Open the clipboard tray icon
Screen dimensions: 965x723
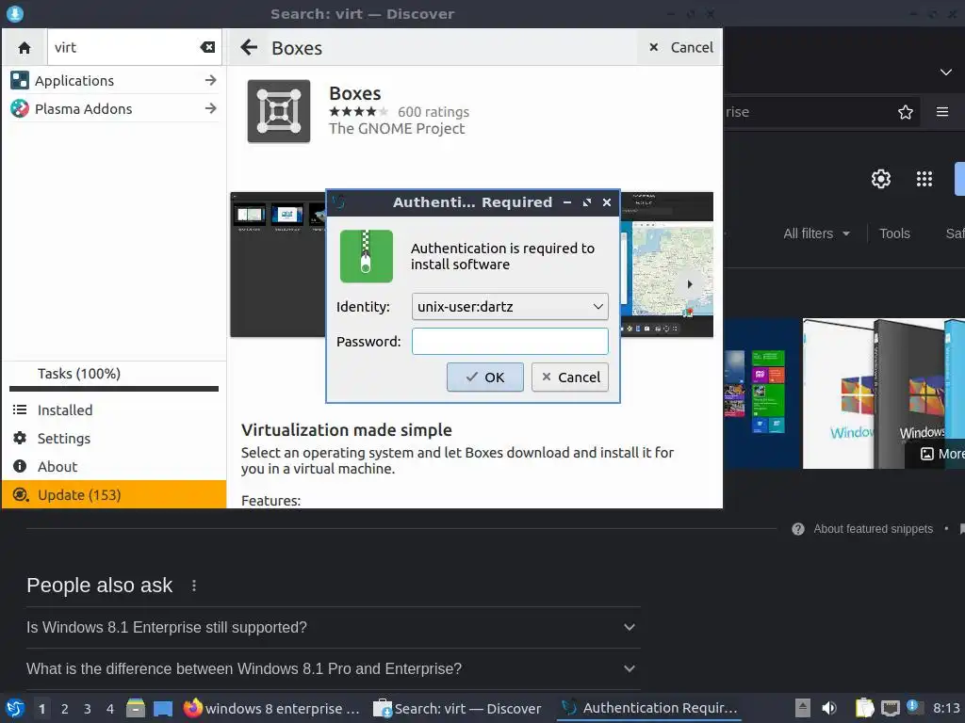[x=864, y=708]
